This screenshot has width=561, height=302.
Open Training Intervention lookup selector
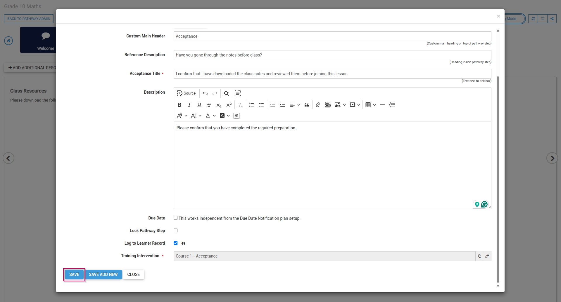[479, 256]
